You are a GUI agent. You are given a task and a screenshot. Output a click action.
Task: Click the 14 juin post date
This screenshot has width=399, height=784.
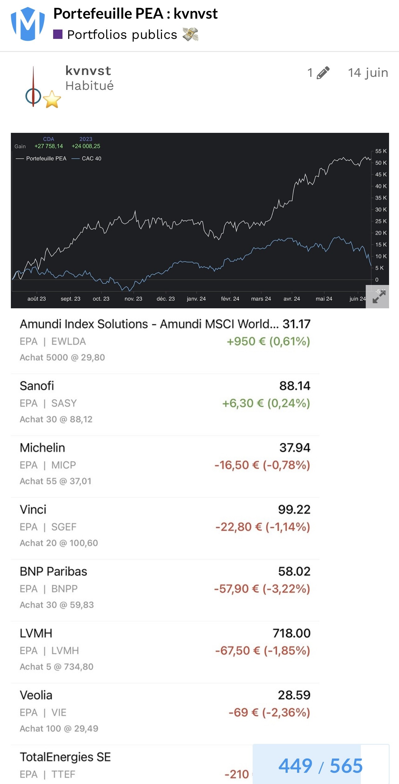pos(368,73)
